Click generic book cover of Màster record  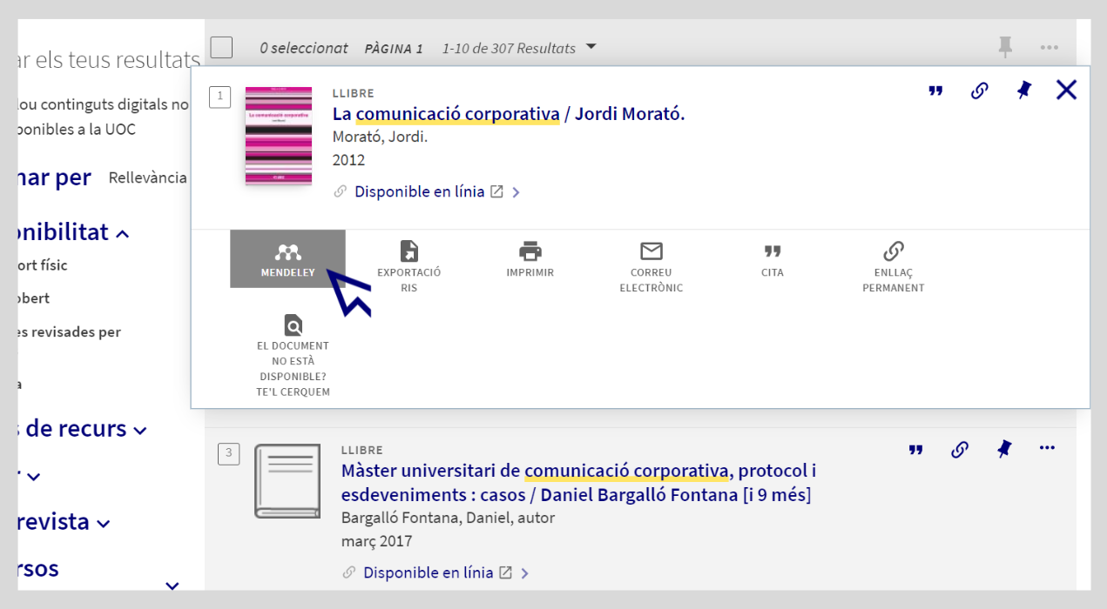287,481
